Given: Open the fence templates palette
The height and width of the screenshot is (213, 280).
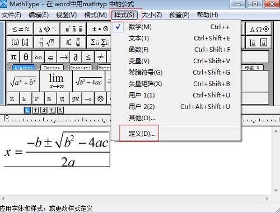Looking at the screenshot, I should point(21,42).
